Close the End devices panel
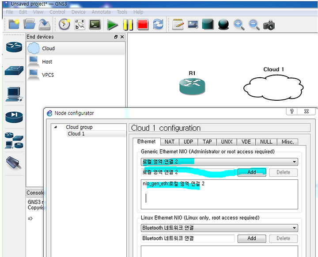318x257 pixels. [122, 37]
